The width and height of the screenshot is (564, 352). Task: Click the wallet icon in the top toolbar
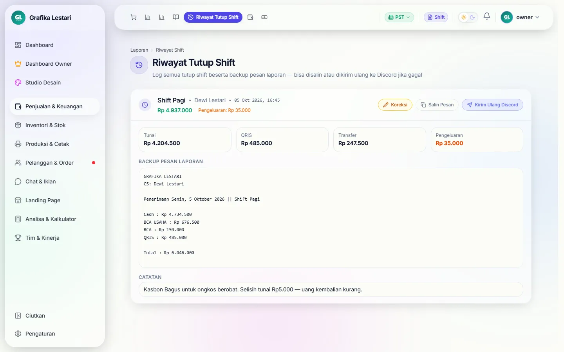250,17
